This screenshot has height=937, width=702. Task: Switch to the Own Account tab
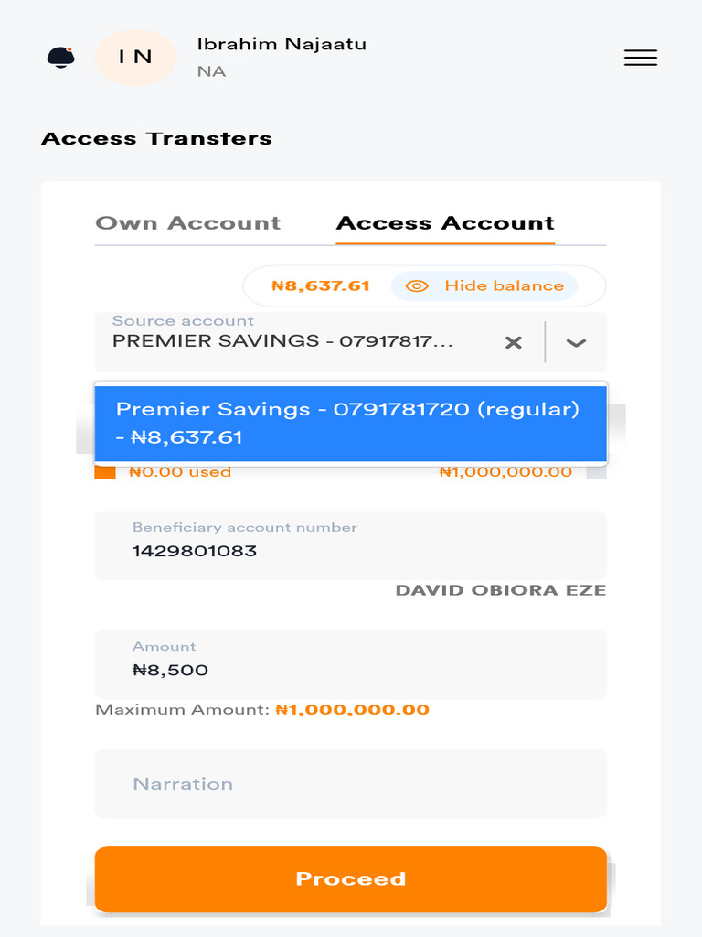(x=187, y=223)
